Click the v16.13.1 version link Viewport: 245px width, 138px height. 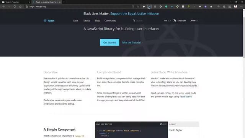(x=167, y=20)
